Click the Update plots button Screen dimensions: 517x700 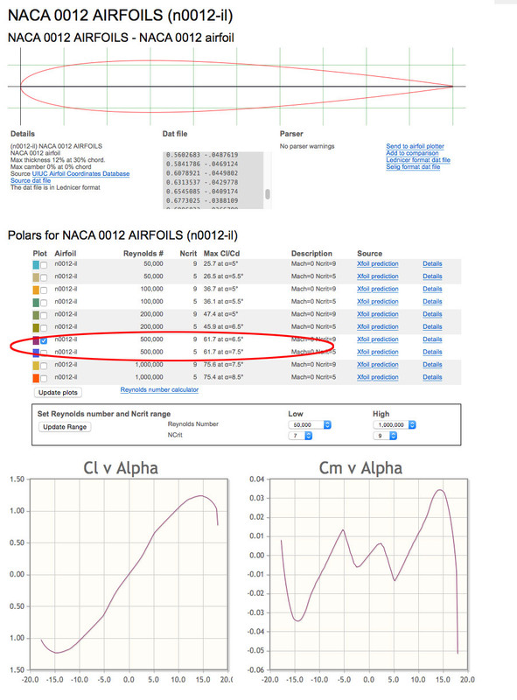pyautogui.click(x=58, y=392)
